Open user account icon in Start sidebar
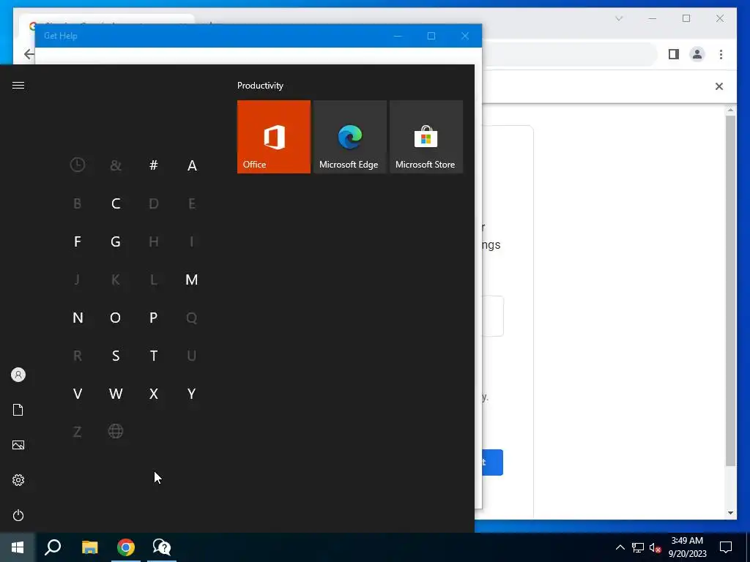This screenshot has height=562, width=750. point(18,375)
